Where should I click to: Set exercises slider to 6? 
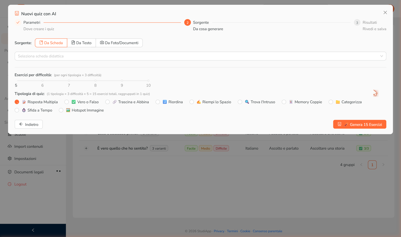click(x=43, y=81)
